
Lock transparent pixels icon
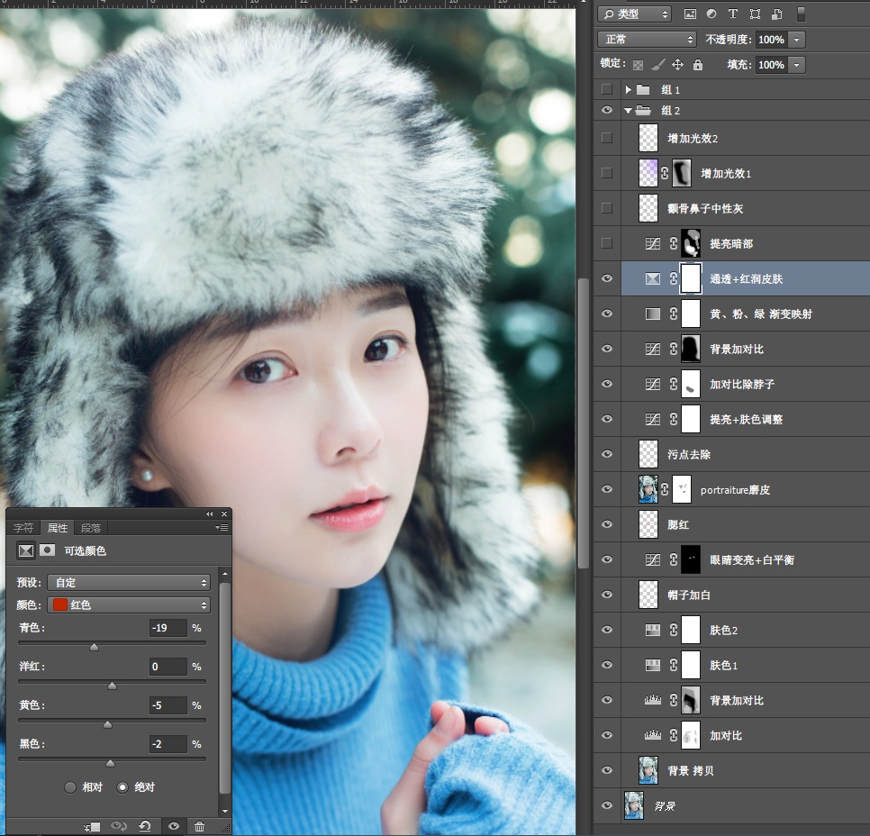638,65
